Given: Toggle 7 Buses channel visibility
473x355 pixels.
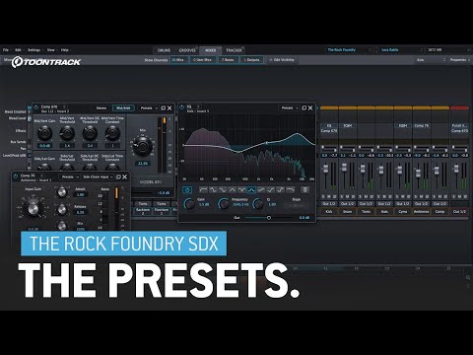Looking at the screenshot, I should tap(228, 60).
